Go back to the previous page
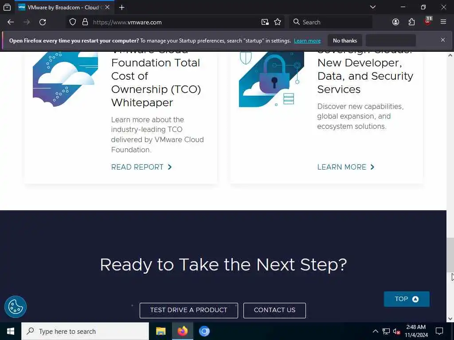The width and height of the screenshot is (454, 340). (11, 22)
